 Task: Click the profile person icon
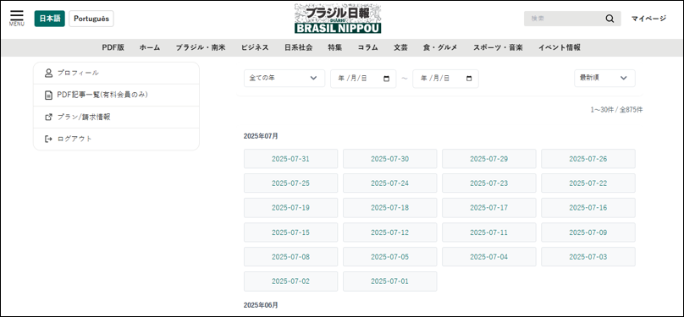48,73
